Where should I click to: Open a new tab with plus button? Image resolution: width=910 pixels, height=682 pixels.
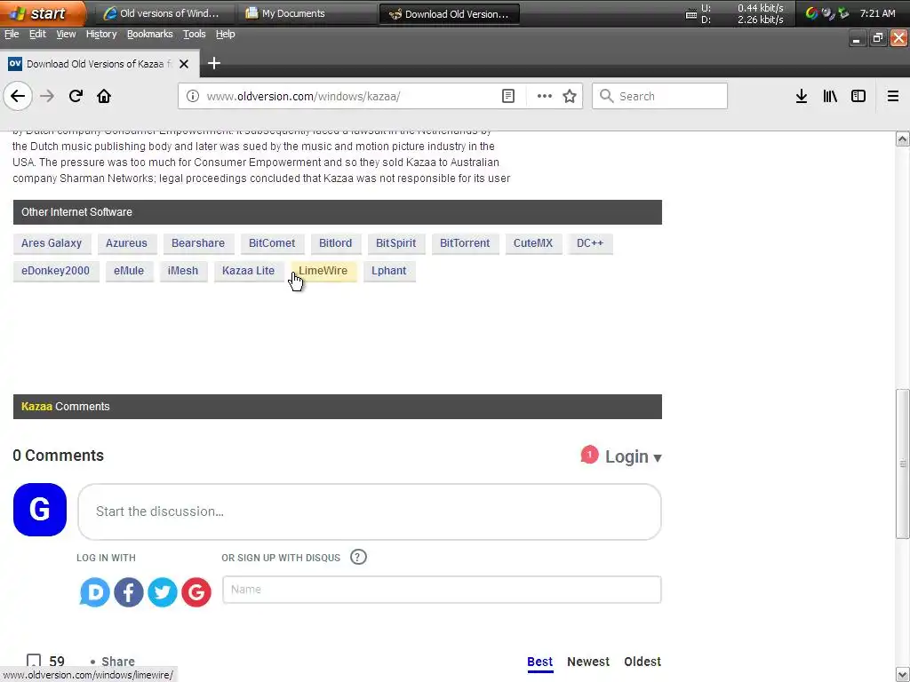(x=214, y=63)
